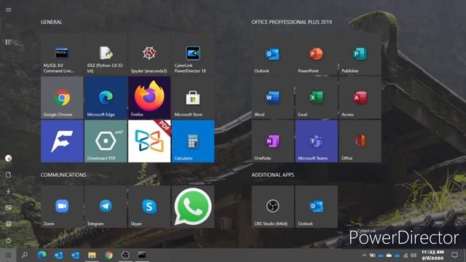
Task: Open taskbar Search magnifier
Action: (x=24, y=255)
